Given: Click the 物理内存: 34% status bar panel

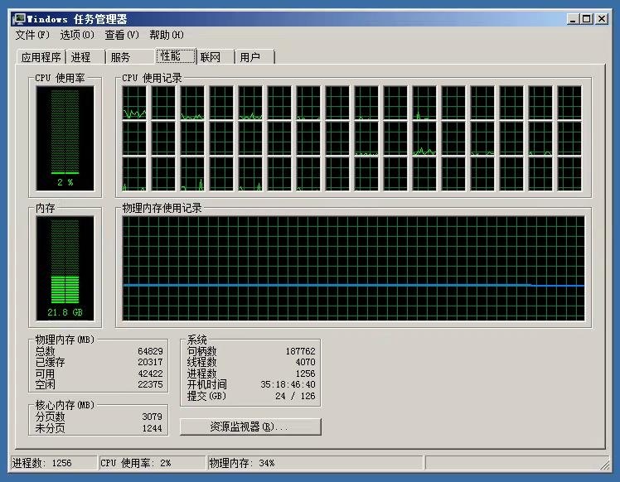Looking at the screenshot, I should tap(313, 463).
